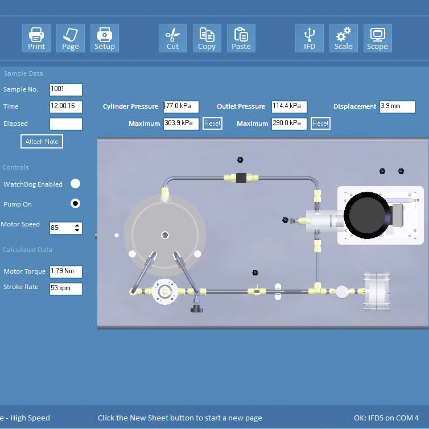Toggle the Pump On radio button
Image resolution: width=429 pixels, height=429 pixels.
75,203
